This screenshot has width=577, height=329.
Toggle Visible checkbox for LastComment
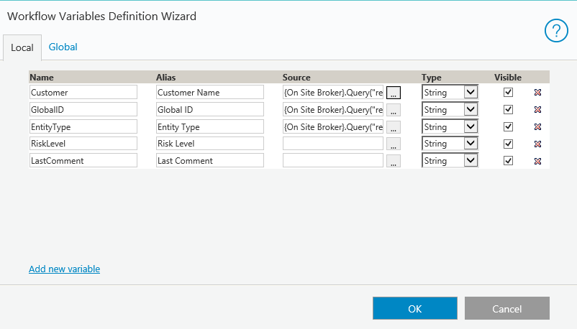click(508, 160)
